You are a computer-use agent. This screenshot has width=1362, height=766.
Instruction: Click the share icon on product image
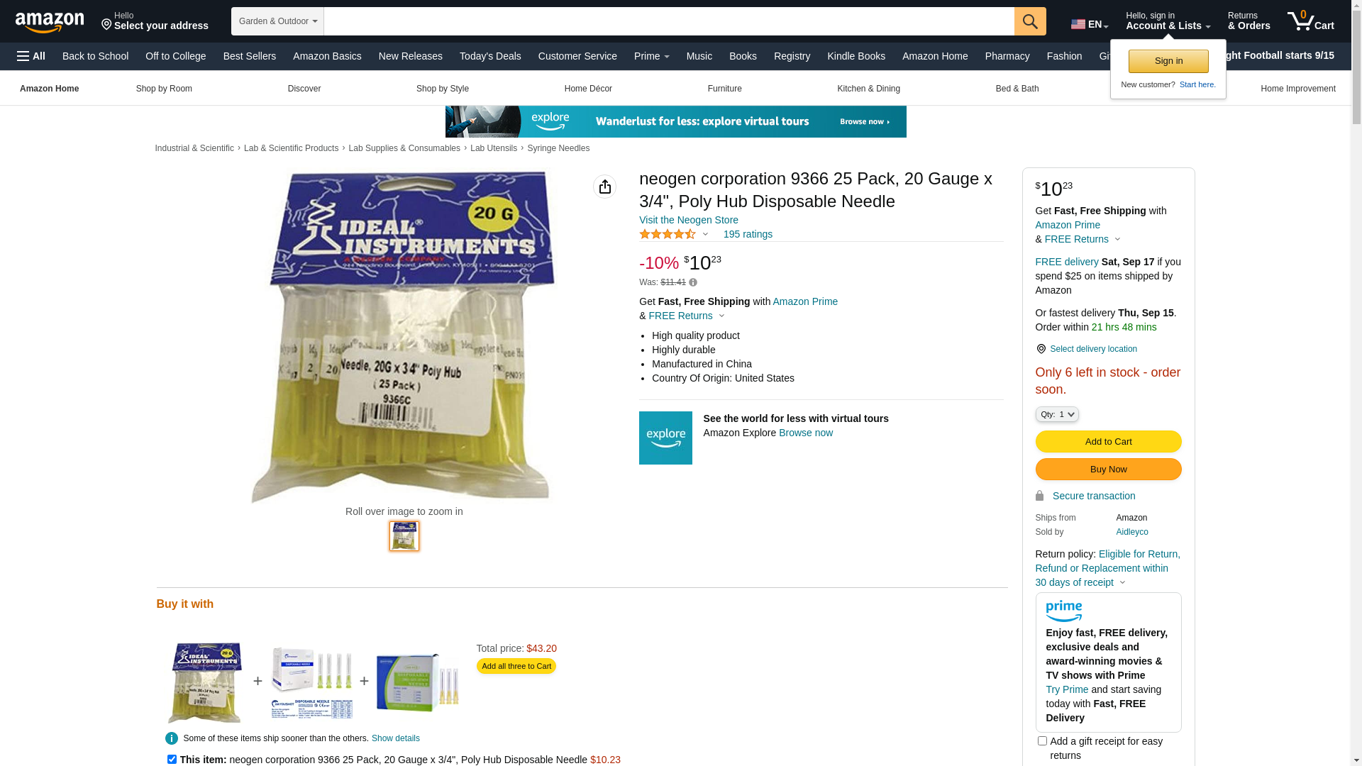[604, 187]
